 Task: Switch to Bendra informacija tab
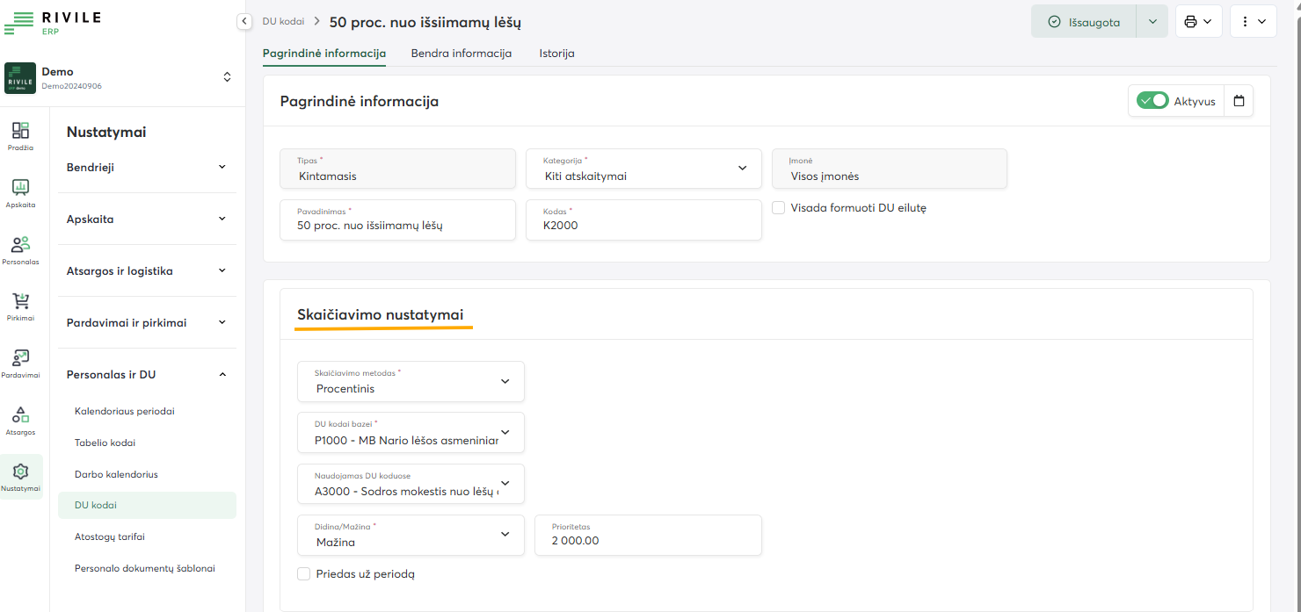tap(461, 54)
